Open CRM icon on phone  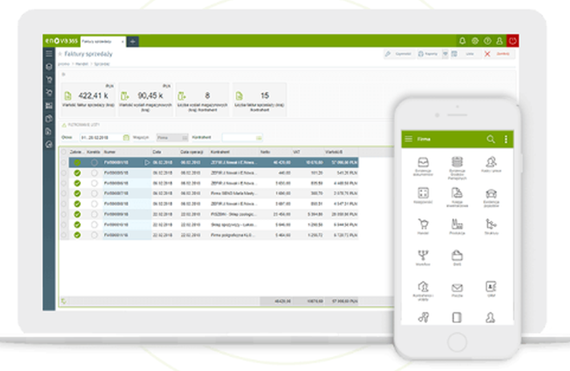(491, 289)
